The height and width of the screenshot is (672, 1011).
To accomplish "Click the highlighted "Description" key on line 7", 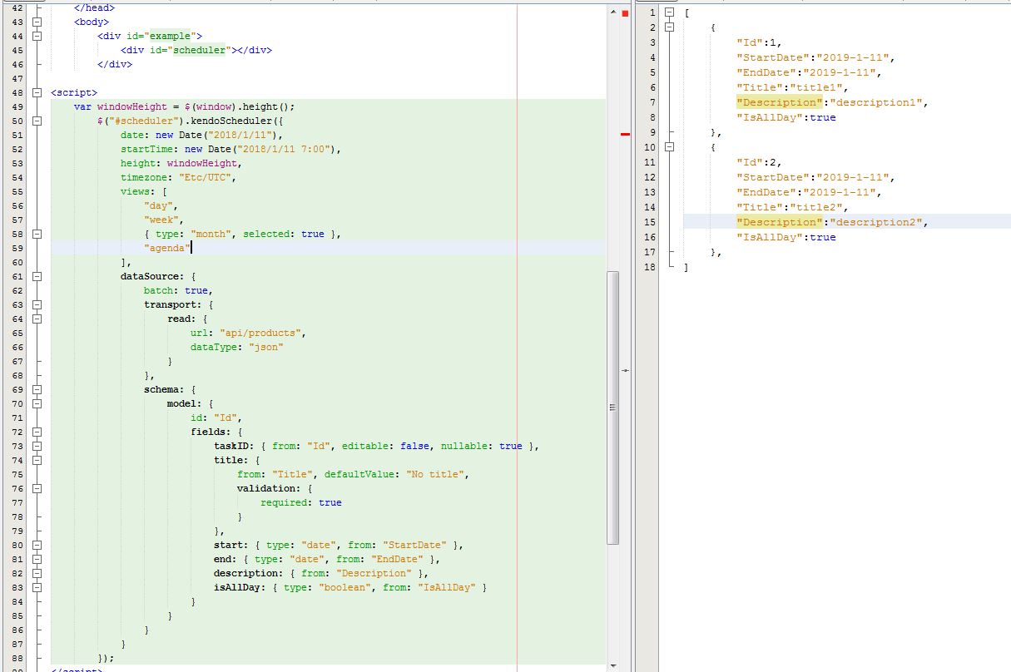I will click(779, 102).
